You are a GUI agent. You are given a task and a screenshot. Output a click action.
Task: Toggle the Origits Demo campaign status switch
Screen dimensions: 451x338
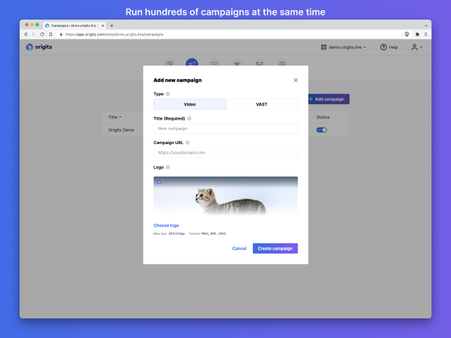point(322,130)
